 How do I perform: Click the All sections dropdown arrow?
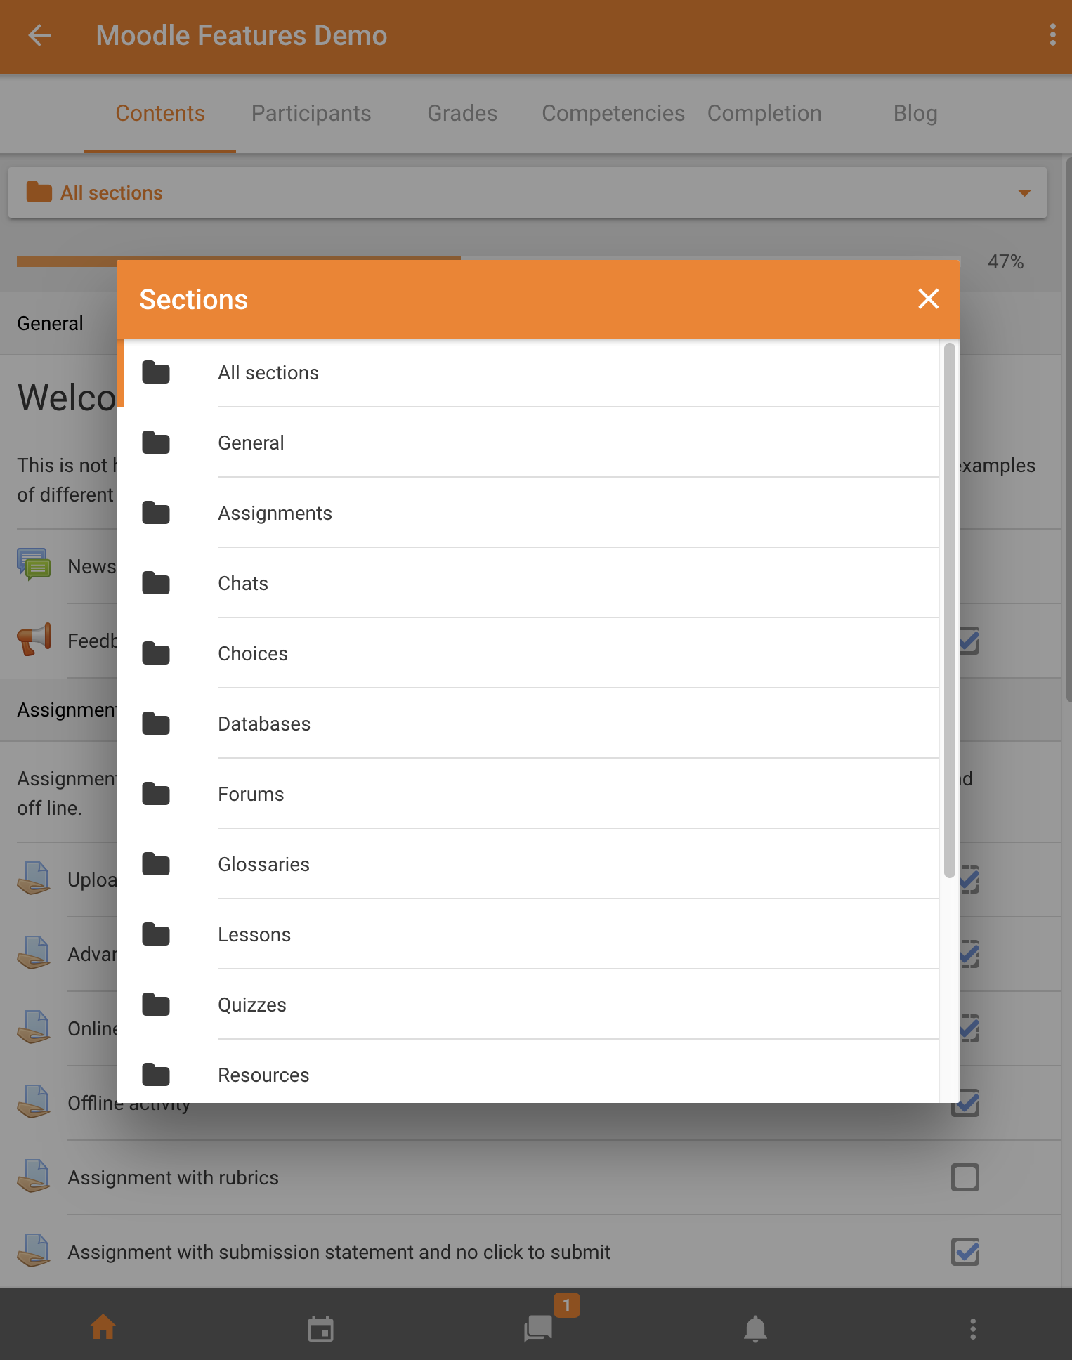coord(1024,193)
